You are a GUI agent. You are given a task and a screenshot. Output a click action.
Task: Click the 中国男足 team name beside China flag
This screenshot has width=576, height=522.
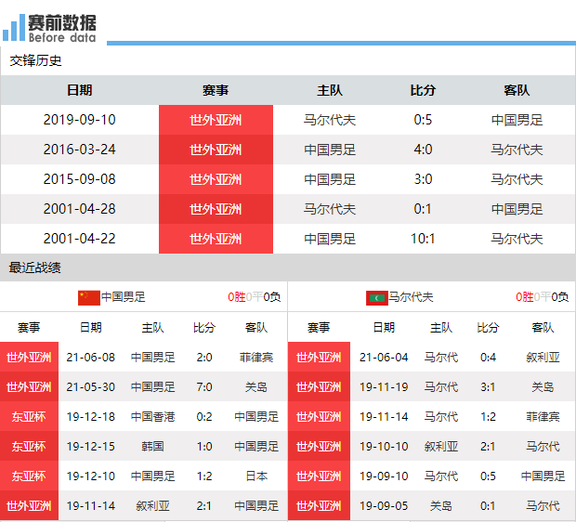pyautogui.click(x=124, y=297)
